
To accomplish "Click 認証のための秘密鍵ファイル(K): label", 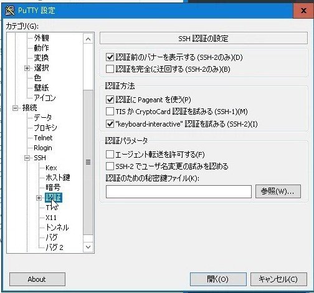I will tap(153, 178).
